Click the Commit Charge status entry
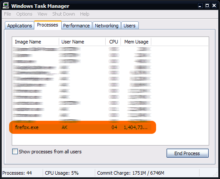The image size is (220, 179). [x=130, y=173]
